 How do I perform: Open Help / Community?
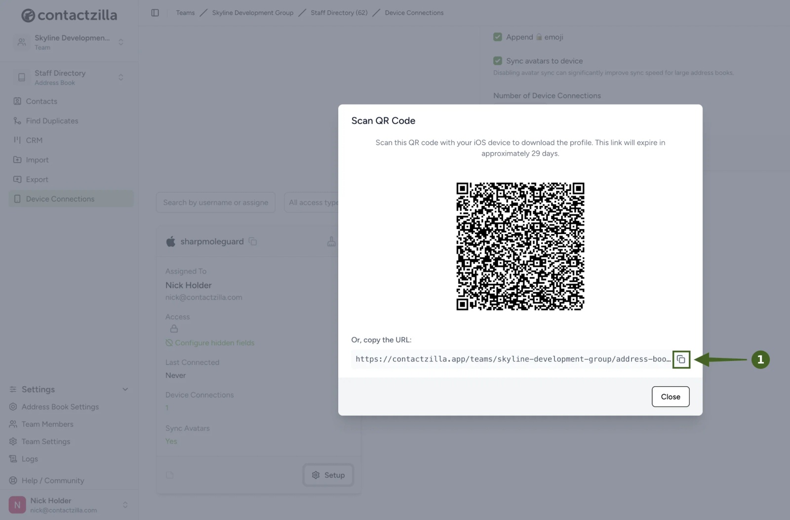[x=53, y=480]
